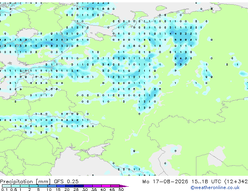Click the over-50 mm legend arrow tip
248x191 pixels.
point(124,186)
